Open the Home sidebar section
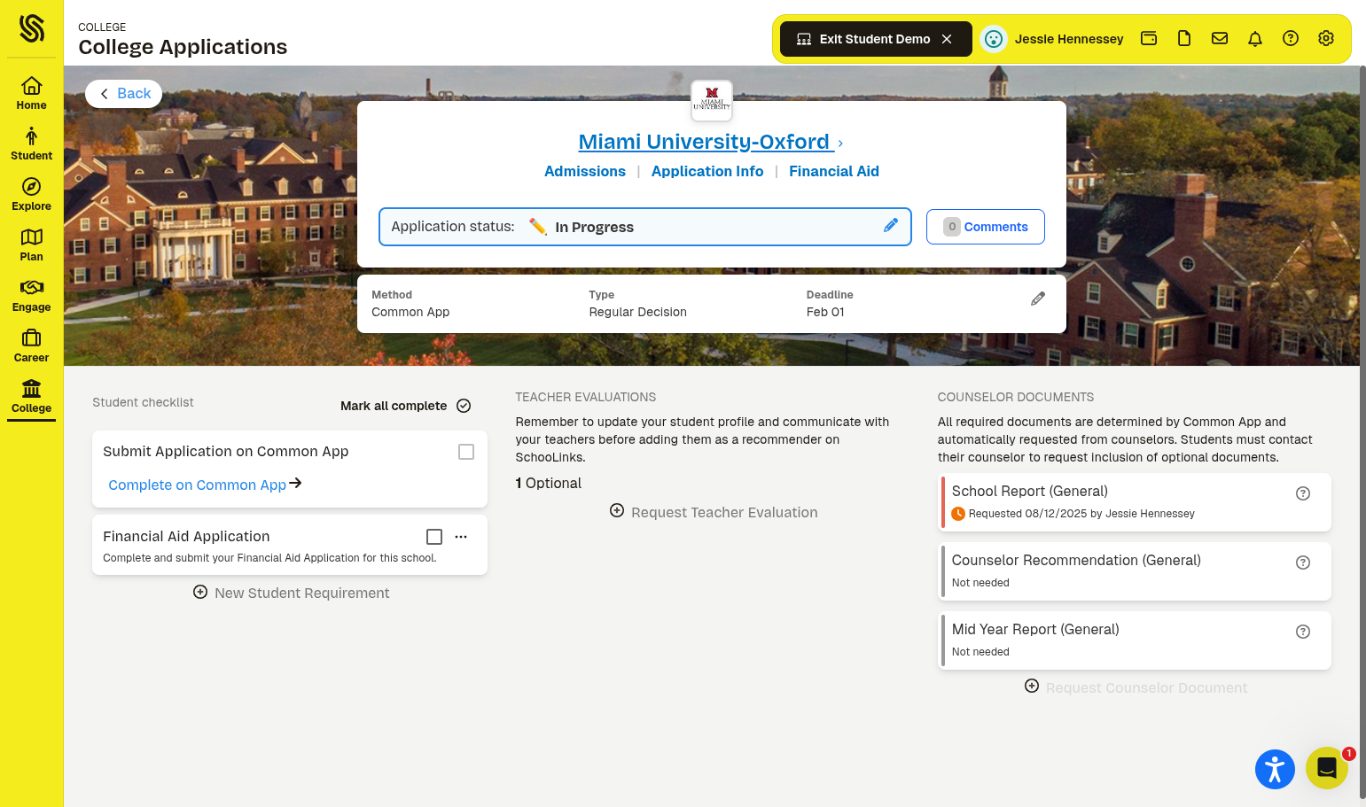Image resolution: width=1366 pixels, height=807 pixels. pos(31,93)
